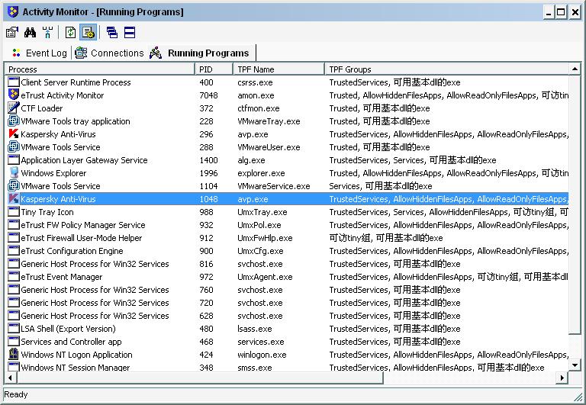Switch to the Connections tab
Viewport: 586px width, 405px height.
[x=109, y=53]
